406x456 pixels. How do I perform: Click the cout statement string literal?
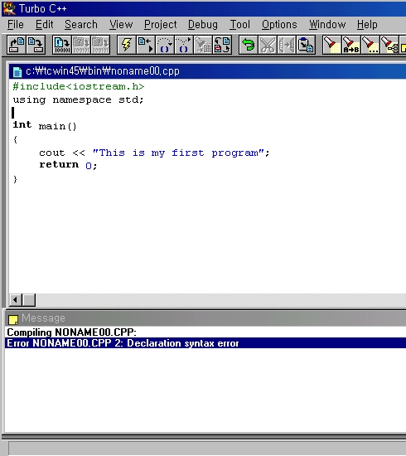(x=178, y=153)
